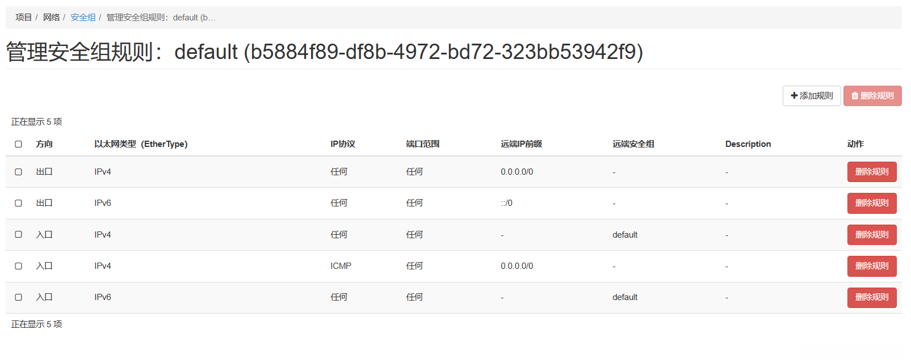Viewport: 911px width, 363px height.
Task: Click the plus icon on 添加规则
Action: pyautogui.click(x=794, y=96)
